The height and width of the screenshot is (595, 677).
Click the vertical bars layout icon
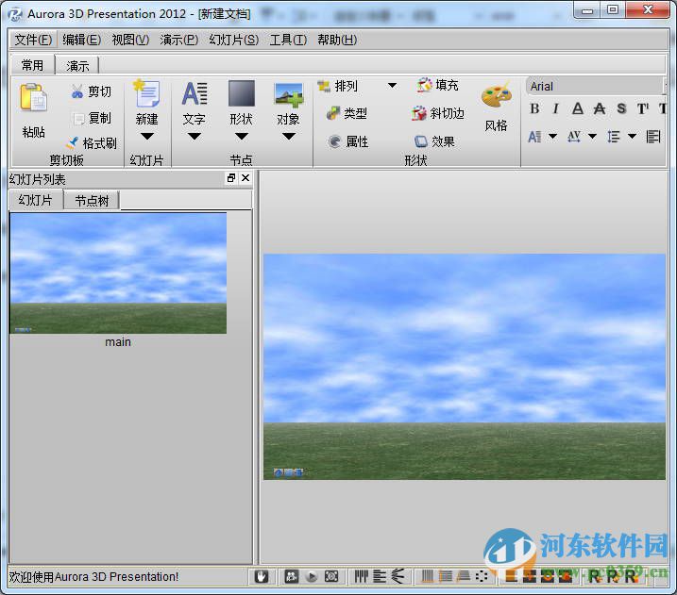pos(361,576)
